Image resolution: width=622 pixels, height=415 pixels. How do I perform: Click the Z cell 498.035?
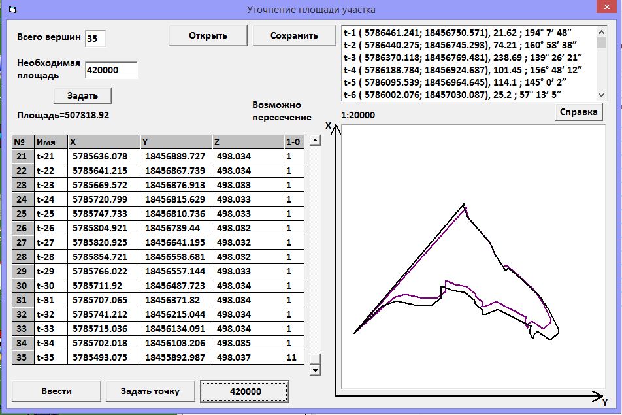(248, 343)
